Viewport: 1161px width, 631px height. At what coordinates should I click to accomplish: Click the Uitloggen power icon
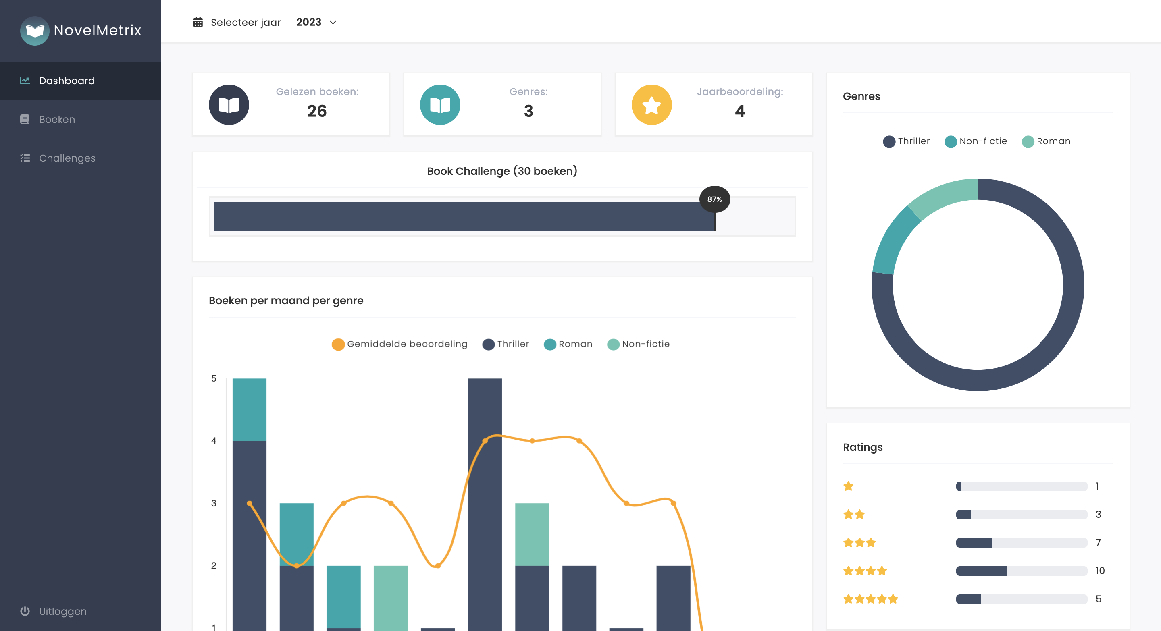25,611
